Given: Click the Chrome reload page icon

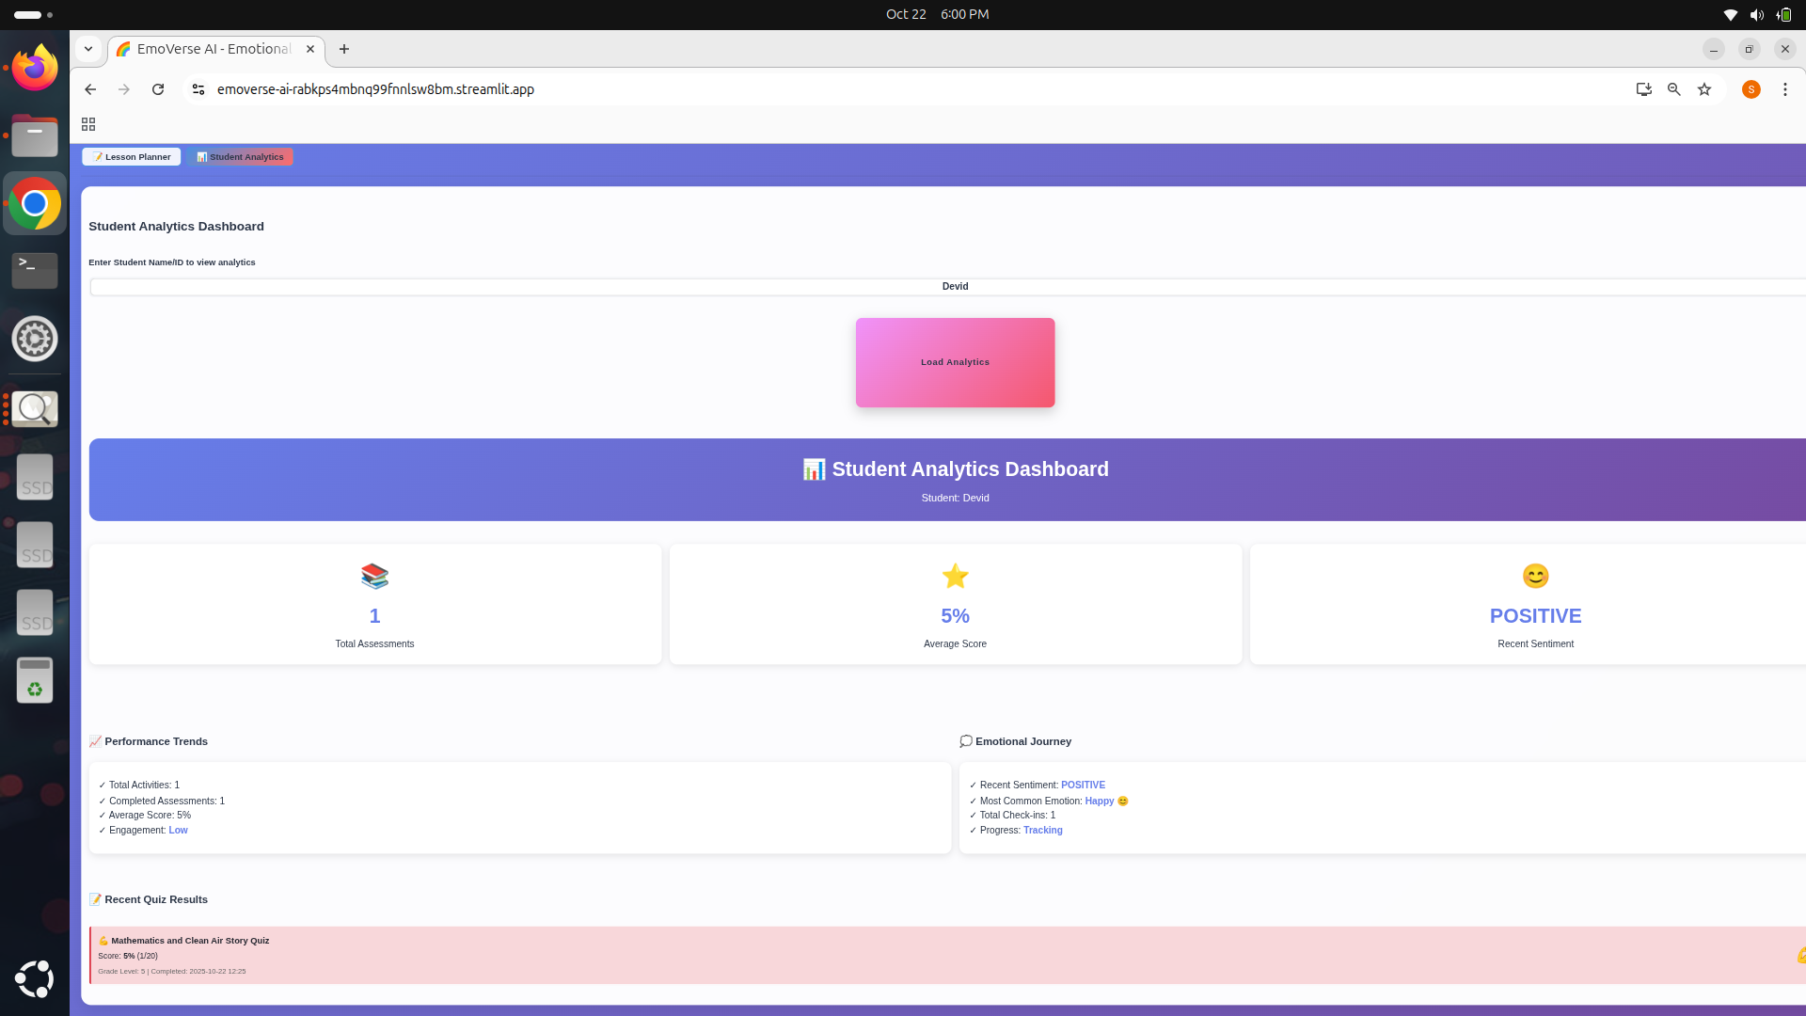Looking at the screenshot, I should [158, 89].
